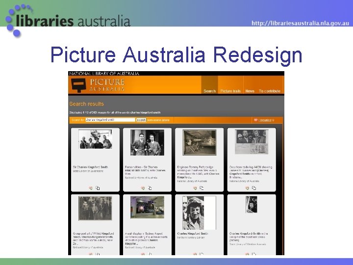Click the search button next to the search field

[141, 120]
